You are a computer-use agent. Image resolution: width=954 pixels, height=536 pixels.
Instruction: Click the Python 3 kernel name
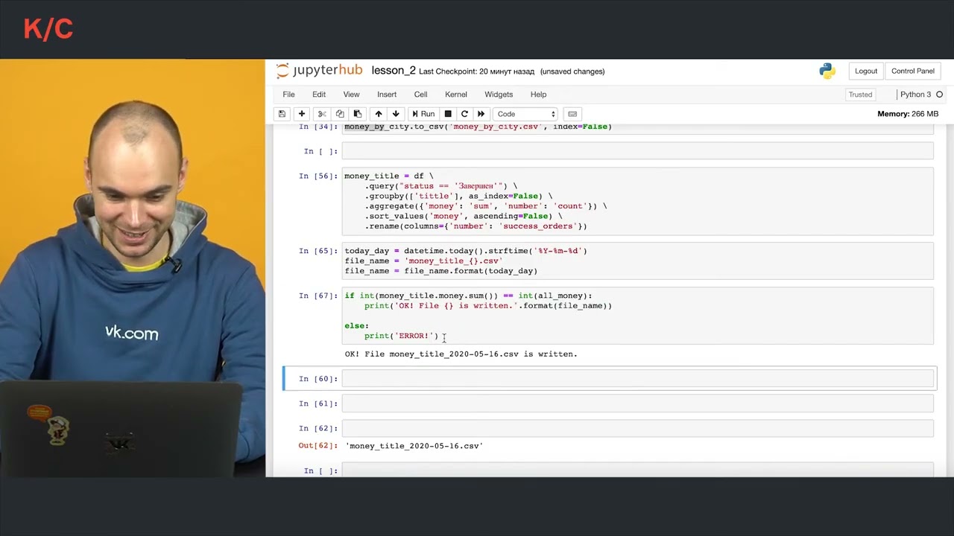point(915,95)
